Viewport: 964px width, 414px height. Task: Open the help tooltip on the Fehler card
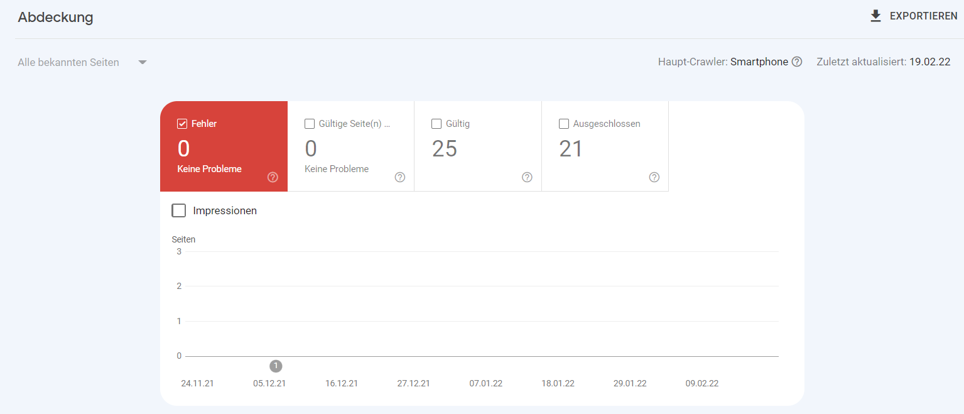(x=273, y=177)
